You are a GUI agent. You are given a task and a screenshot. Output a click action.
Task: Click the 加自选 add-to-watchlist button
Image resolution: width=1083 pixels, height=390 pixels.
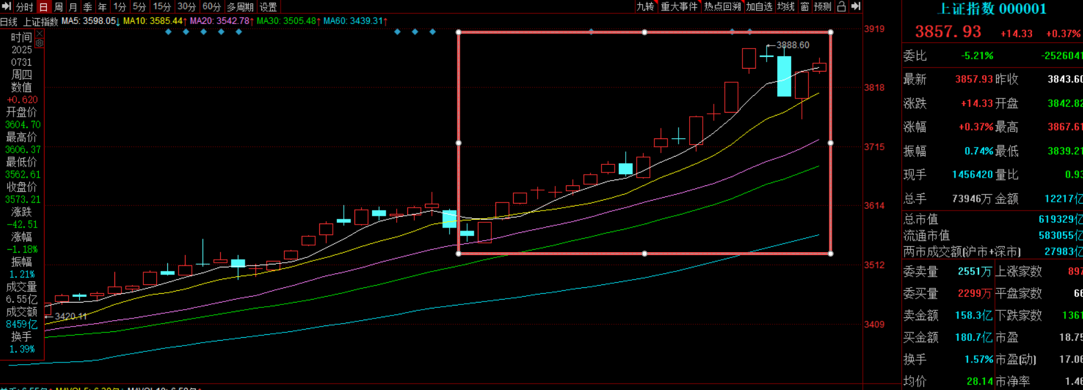point(760,6)
